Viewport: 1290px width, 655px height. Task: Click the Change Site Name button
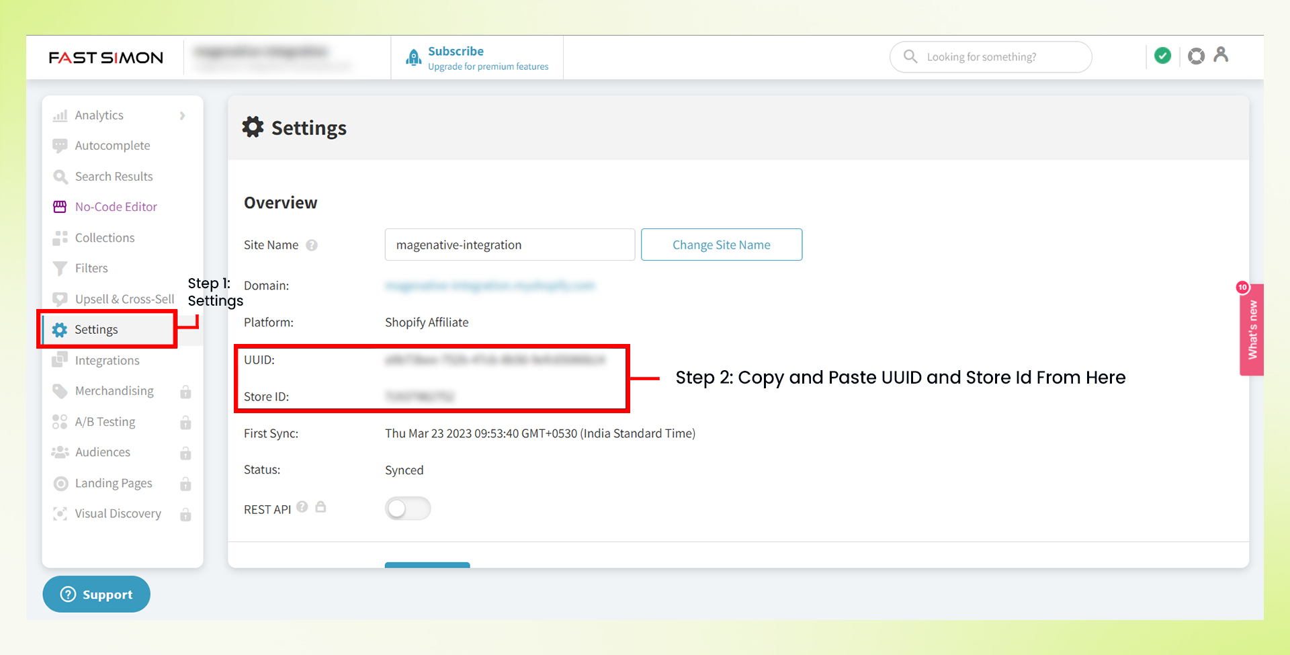click(721, 245)
